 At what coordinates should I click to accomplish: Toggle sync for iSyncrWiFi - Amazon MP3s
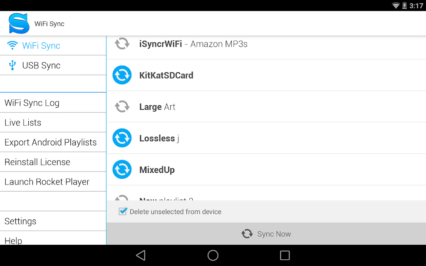tap(122, 43)
